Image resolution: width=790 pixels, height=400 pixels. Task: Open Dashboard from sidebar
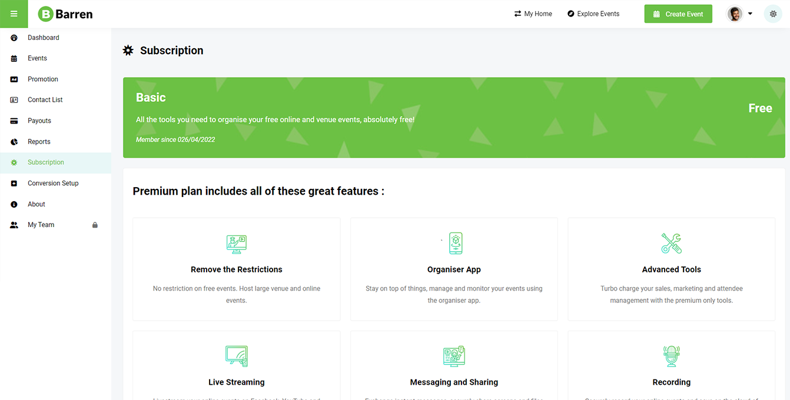(x=43, y=38)
